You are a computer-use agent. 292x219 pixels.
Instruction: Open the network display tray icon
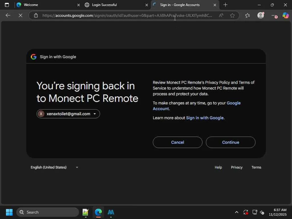(255, 212)
